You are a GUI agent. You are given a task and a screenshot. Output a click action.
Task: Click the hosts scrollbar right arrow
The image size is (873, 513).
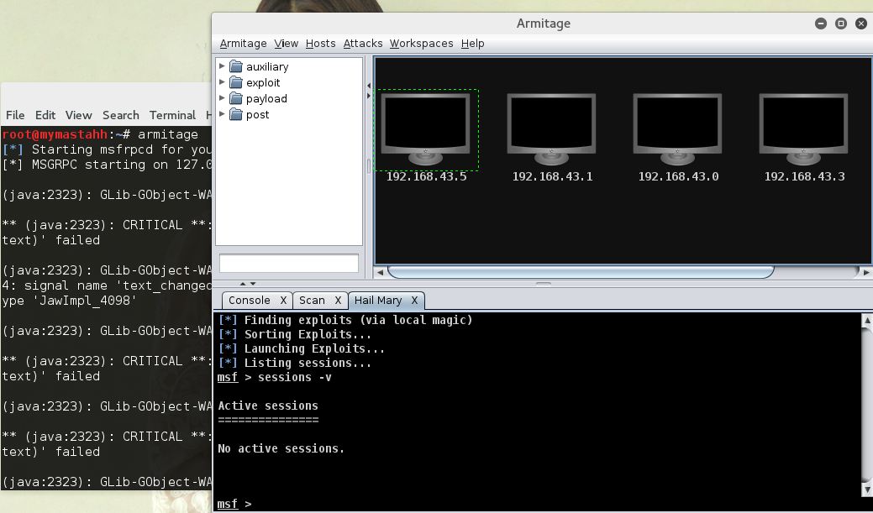[866, 272]
